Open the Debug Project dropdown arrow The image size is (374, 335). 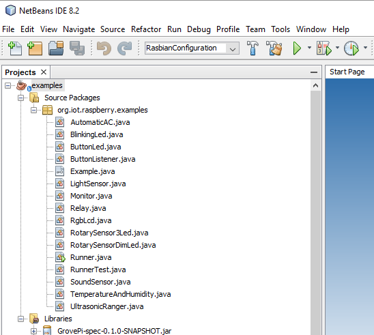click(337, 48)
